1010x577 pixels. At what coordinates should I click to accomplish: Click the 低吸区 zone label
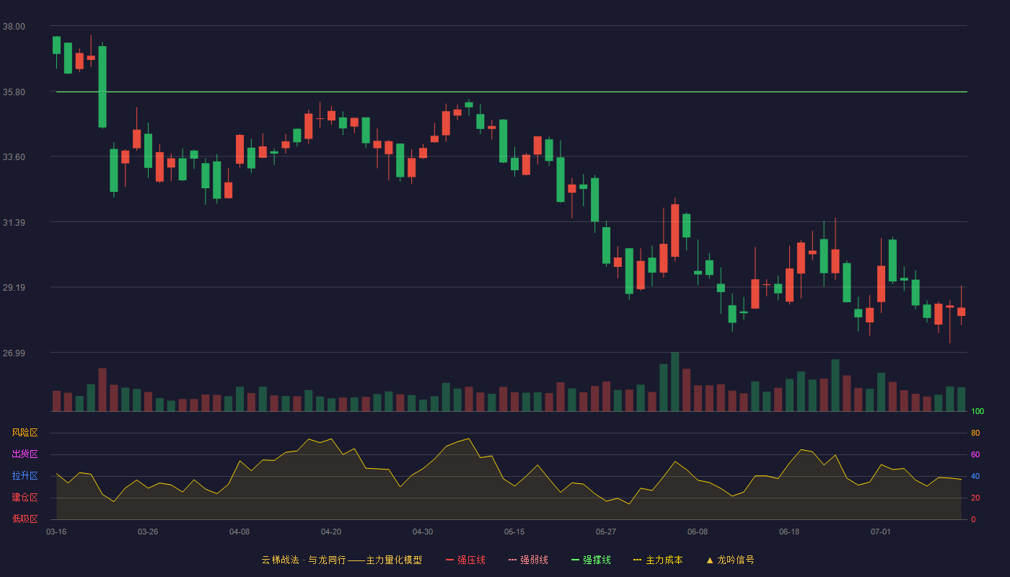(25, 519)
